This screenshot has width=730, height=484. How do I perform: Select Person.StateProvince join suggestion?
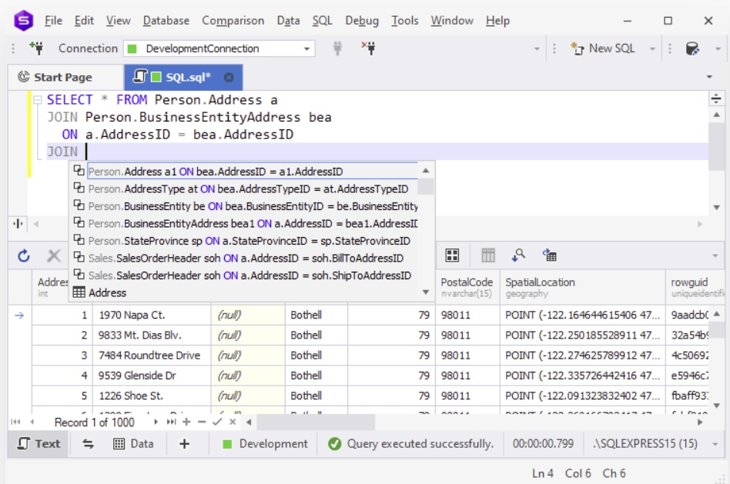point(249,241)
